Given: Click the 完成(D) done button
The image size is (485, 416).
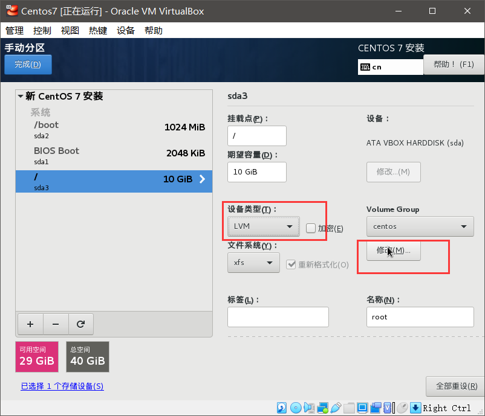Looking at the screenshot, I should tap(28, 65).
